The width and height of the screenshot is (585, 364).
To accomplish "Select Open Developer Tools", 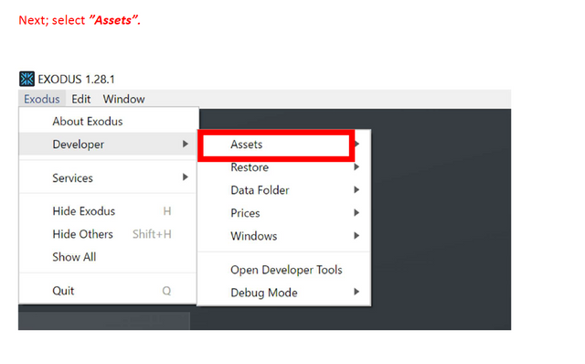I will coord(284,270).
